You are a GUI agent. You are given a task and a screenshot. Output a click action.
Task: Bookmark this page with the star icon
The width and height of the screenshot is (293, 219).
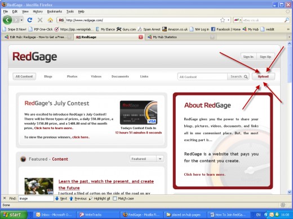pos(223,20)
